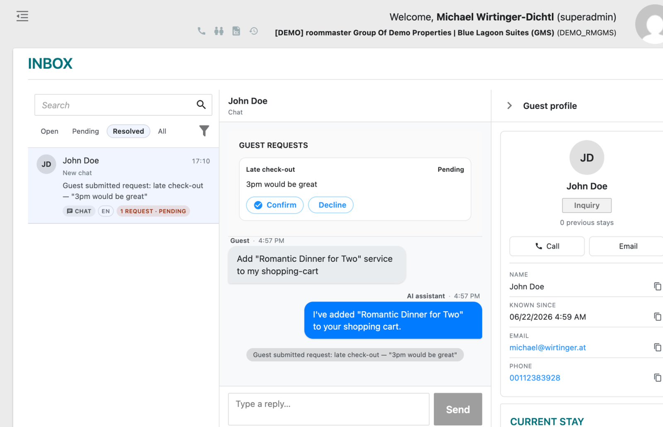Open the report document icon in header

tap(236, 31)
